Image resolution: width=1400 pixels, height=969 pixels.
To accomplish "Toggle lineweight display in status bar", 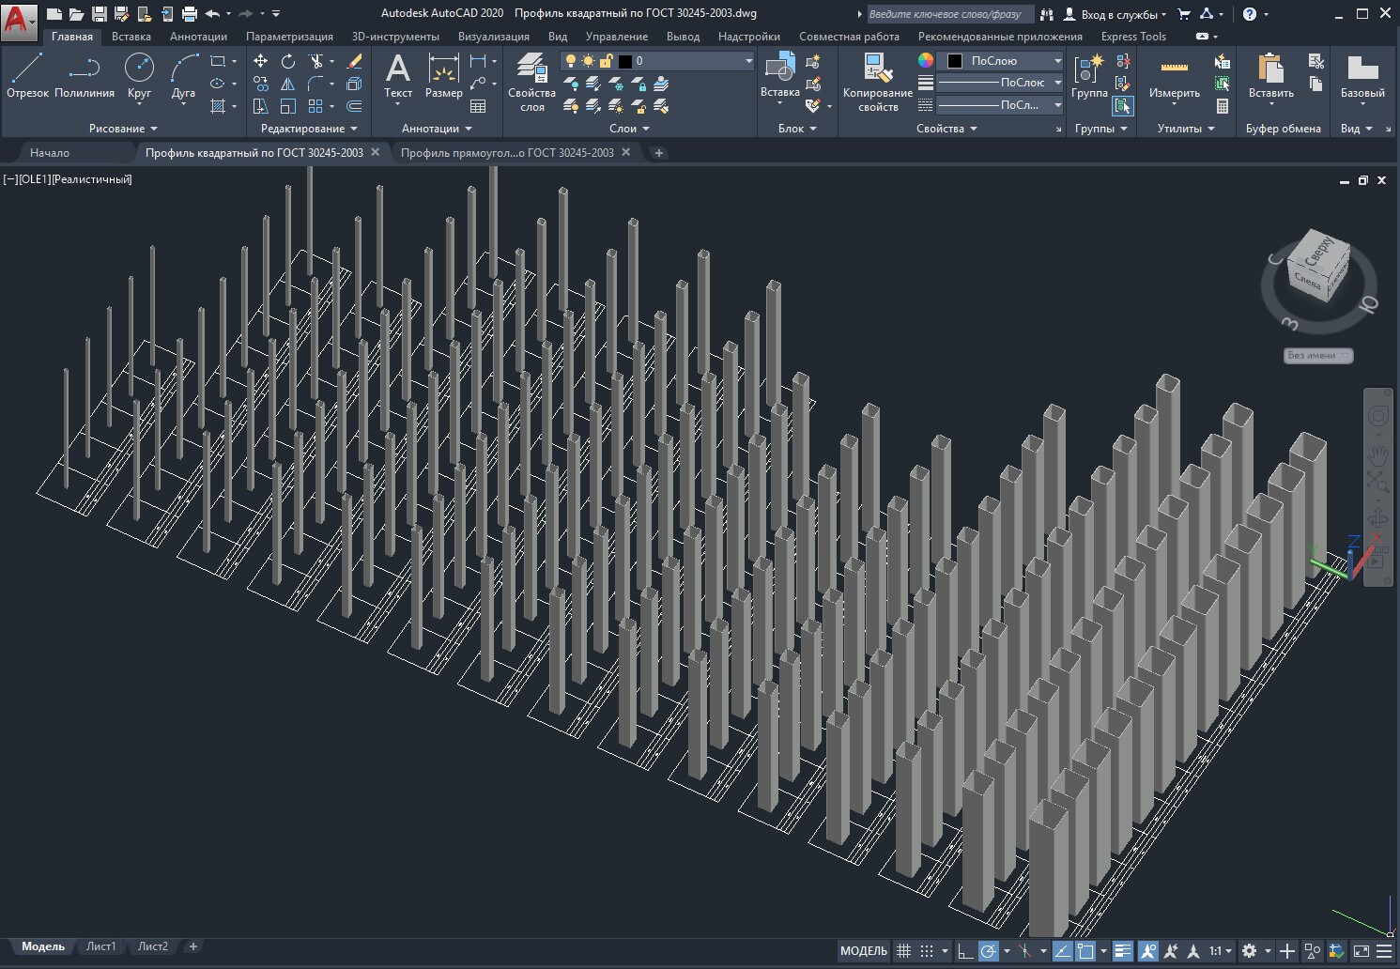I will click(x=1123, y=950).
